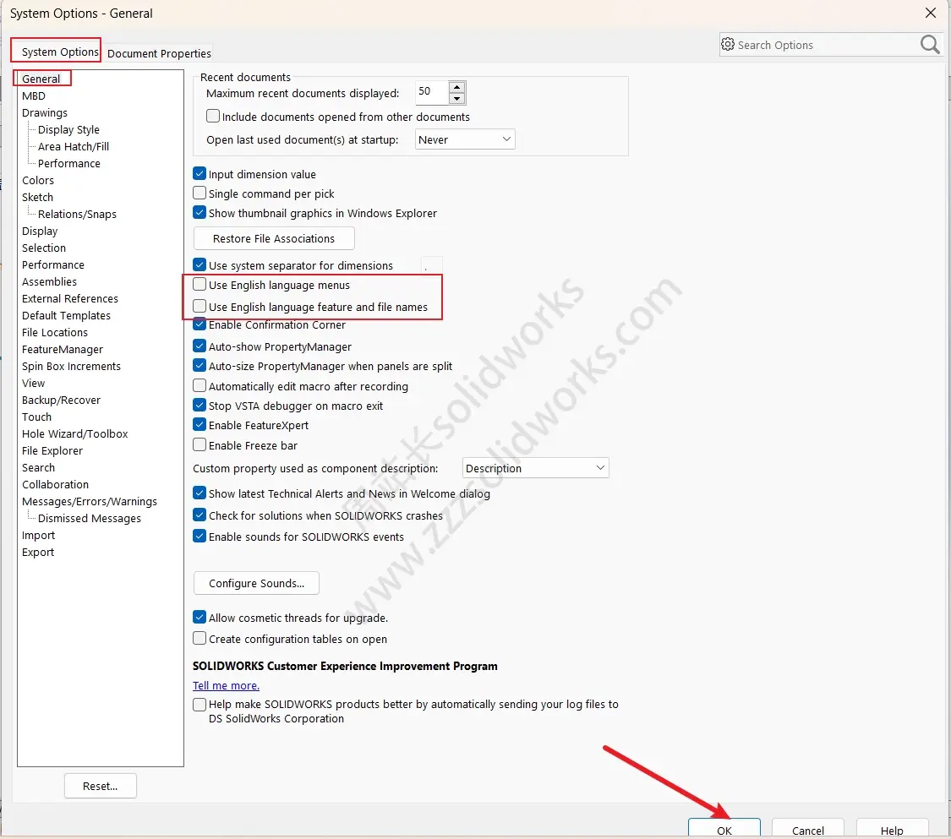Image resolution: width=951 pixels, height=839 pixels.
Task: Enable Create configuration tables on open
Action: point(199,639)
